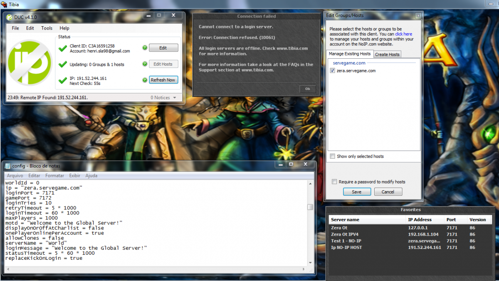Click the 'replaceKickOnLogin = true' line

pos(44,258)
